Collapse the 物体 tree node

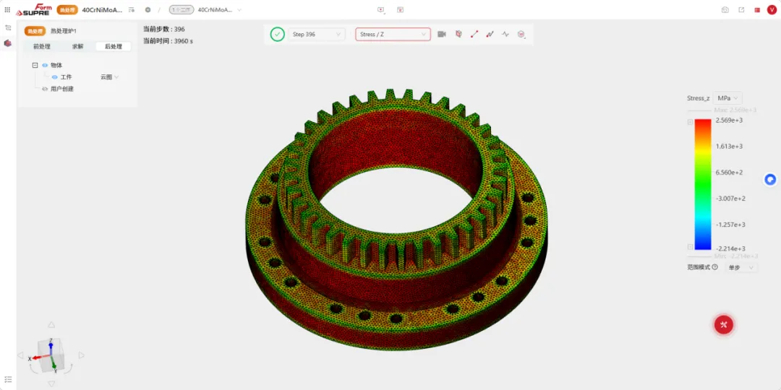point(35,65)
